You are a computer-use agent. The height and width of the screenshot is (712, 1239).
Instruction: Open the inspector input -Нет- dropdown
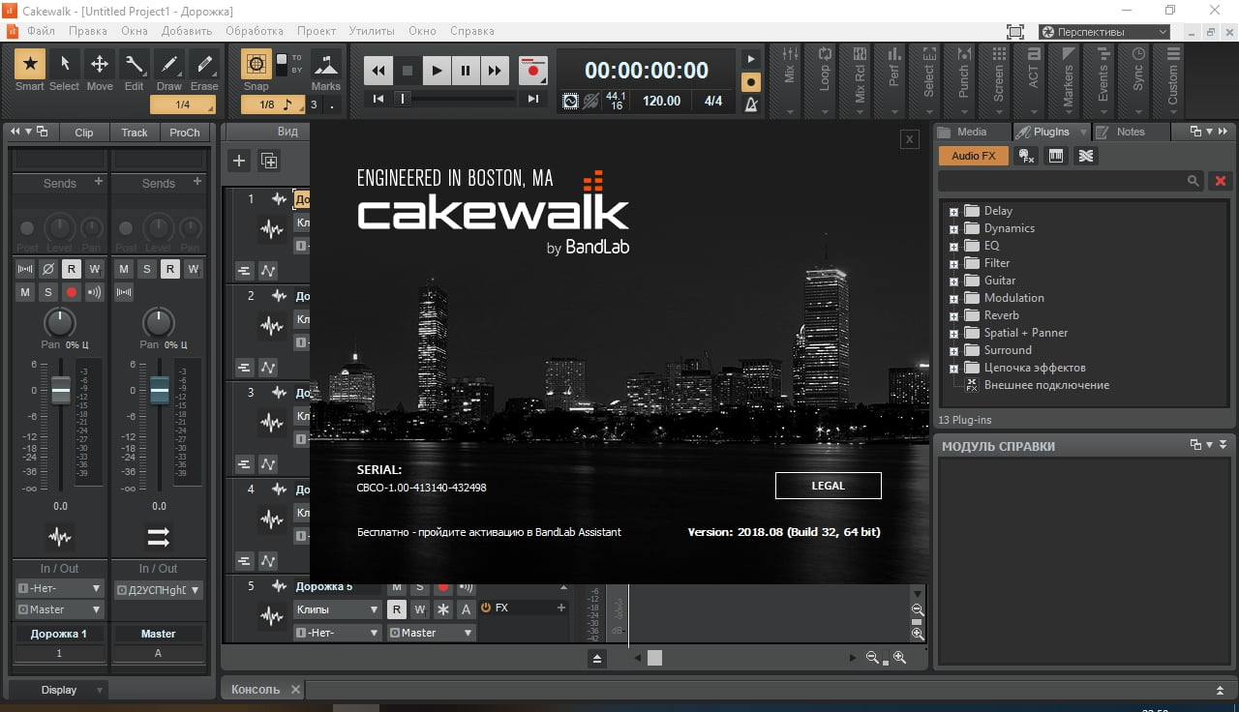coord(59,588)
